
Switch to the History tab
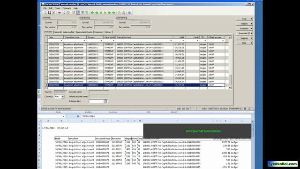tap(108, 32)
